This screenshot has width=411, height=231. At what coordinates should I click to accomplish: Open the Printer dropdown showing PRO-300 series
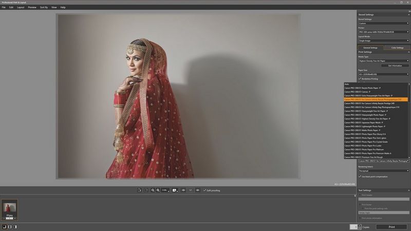click(x=383, y=32)
